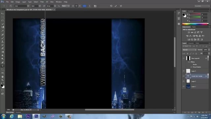
Task: Open the Layer menu
Action: pyautogui.click(x=24, y=2)
